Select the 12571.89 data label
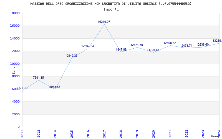This screenshot has height=139, width=222. (x=137, y=45)
